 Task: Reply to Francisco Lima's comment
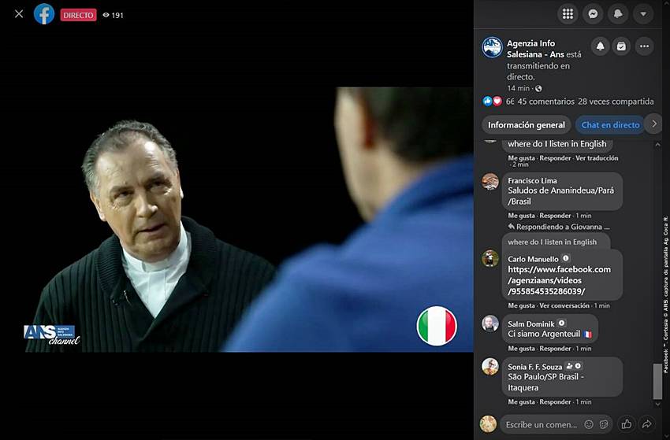click(555, 216)
